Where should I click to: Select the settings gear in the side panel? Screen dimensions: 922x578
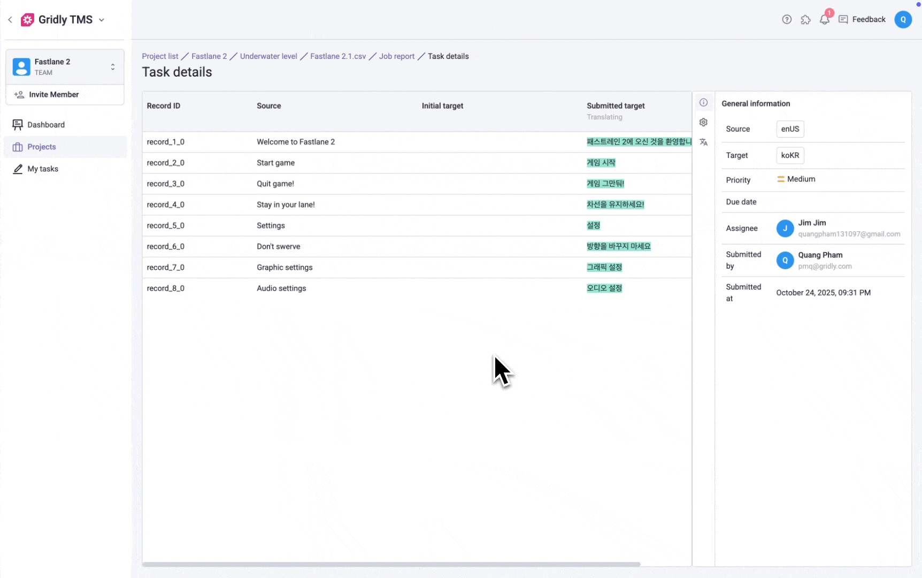pos(704,122)
